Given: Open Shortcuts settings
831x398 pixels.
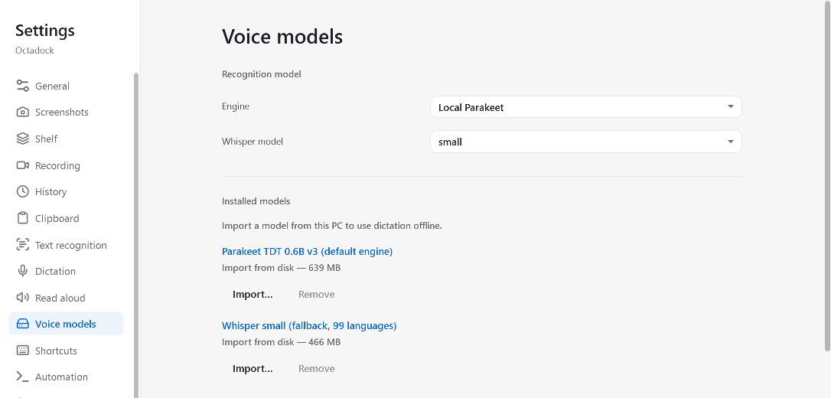Looking at the screenshot, I should pyautogui.click(x=67, y=351).
